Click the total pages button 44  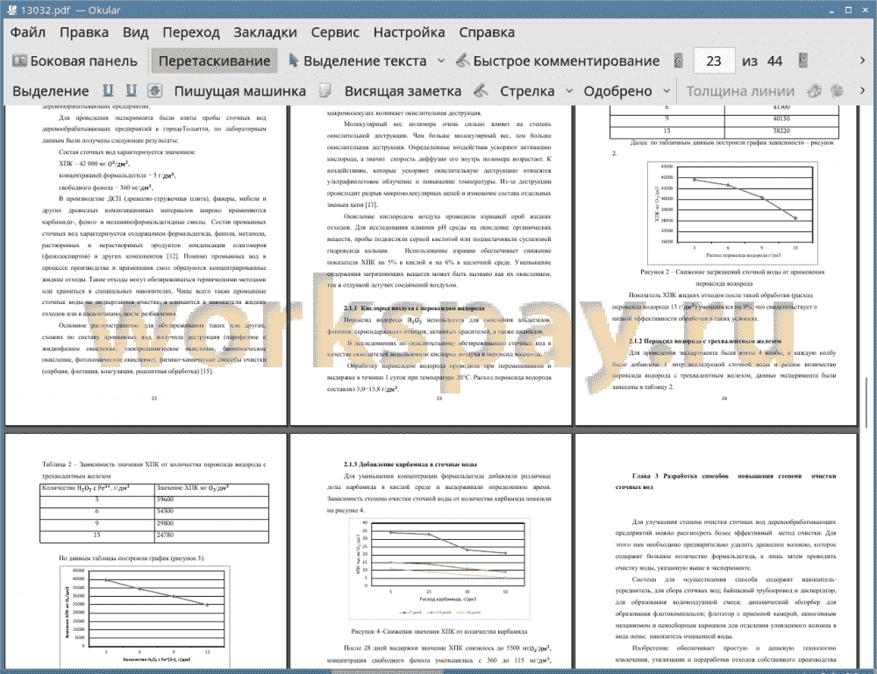point(774,61)
